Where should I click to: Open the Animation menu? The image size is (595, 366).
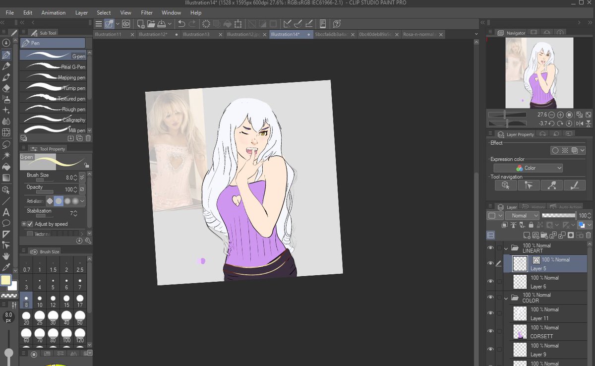point(54,12)
